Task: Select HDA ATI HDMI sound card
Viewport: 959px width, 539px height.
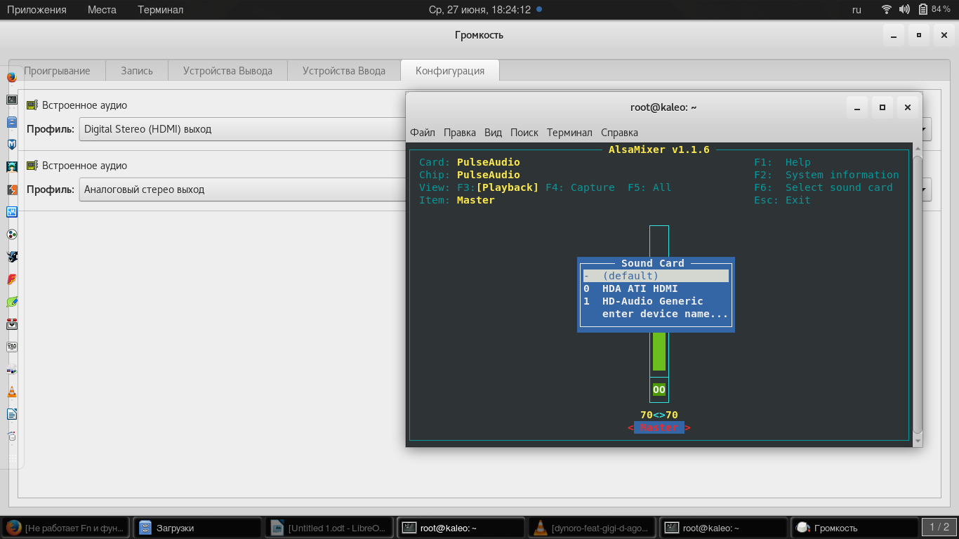Action: pos(640,288)
